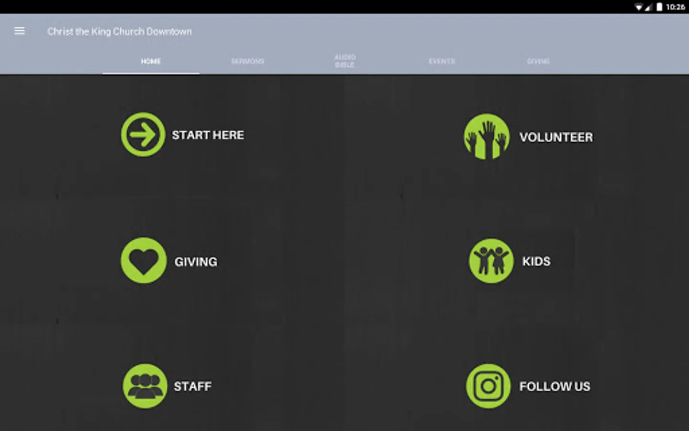Tap the cellular signal status icon
Image resolution: width=689 pixels, height=431 pixels.
click(648, 7)
